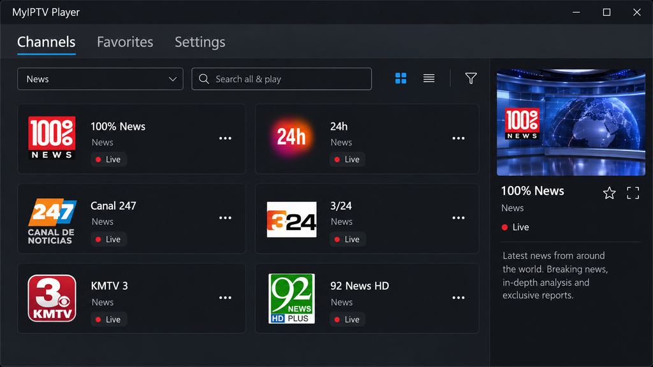Open more options for 92 News HD

459,298
